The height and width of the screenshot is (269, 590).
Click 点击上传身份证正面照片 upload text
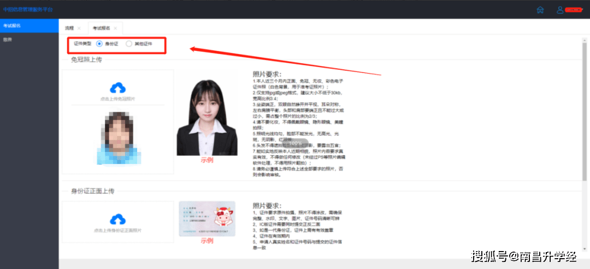[118, 230]
